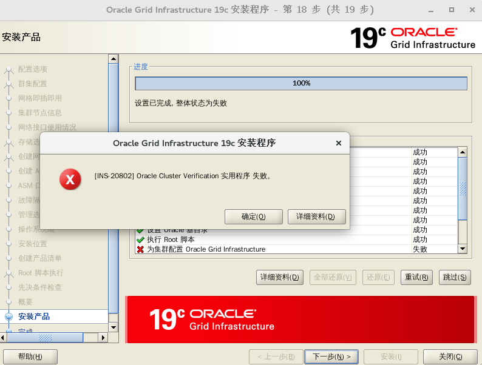Viewport: 482px width, 365px height.
Task: Select 先决条件检查 step in sidebar
Action: [39, 287]
